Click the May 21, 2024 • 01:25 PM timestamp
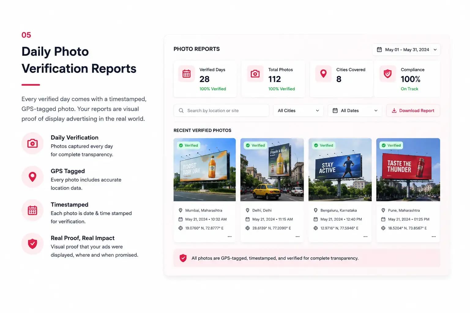This screenshot has width=470, height=313. 408,219
